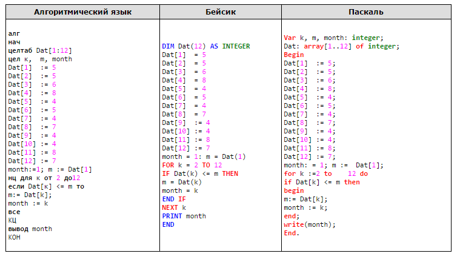Click the line 'вывод month'
Viewport: 460px width, 262px height.
(x=30, y=229)
